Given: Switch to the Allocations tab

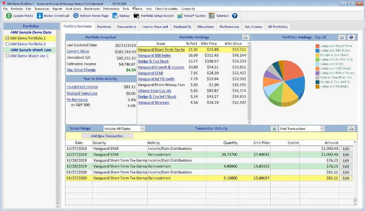Looking at the screenshot, I should [205, 27].
